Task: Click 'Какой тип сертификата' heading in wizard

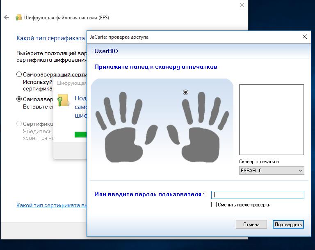Action: (x=50, y=38)
